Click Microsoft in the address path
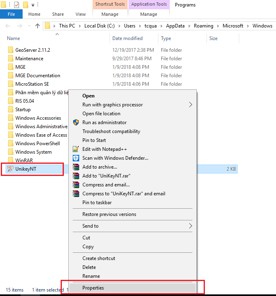The width and height of the screenshot is (276, 296). coord(233,26)
